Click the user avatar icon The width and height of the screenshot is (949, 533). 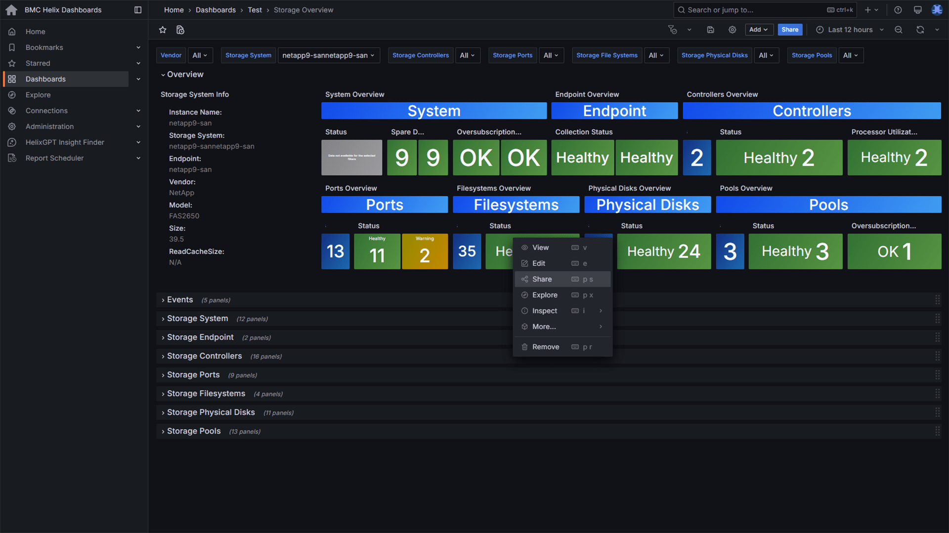[x=937, y=10]
